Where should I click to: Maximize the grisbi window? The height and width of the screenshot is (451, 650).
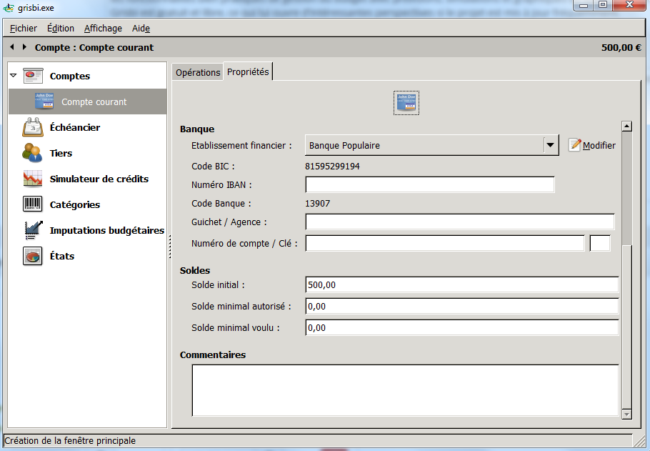click(x=603, y=6)
